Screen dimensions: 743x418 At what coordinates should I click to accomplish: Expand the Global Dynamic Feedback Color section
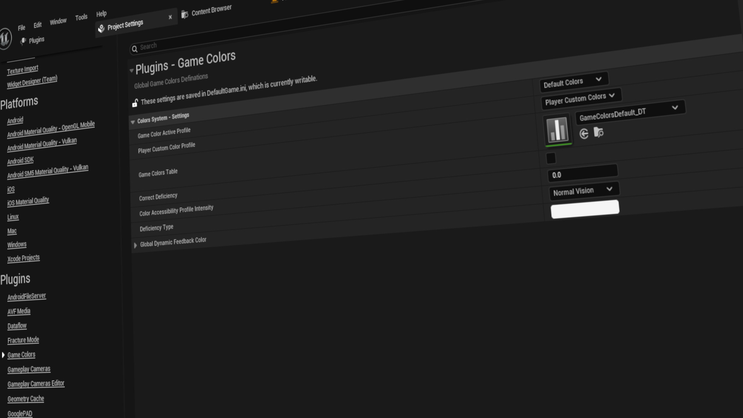click(135, 245)
